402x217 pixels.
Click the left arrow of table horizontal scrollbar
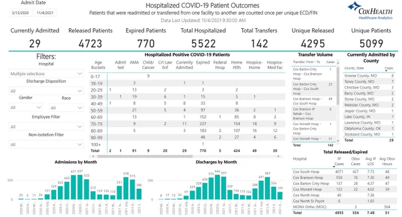point(93,156)
